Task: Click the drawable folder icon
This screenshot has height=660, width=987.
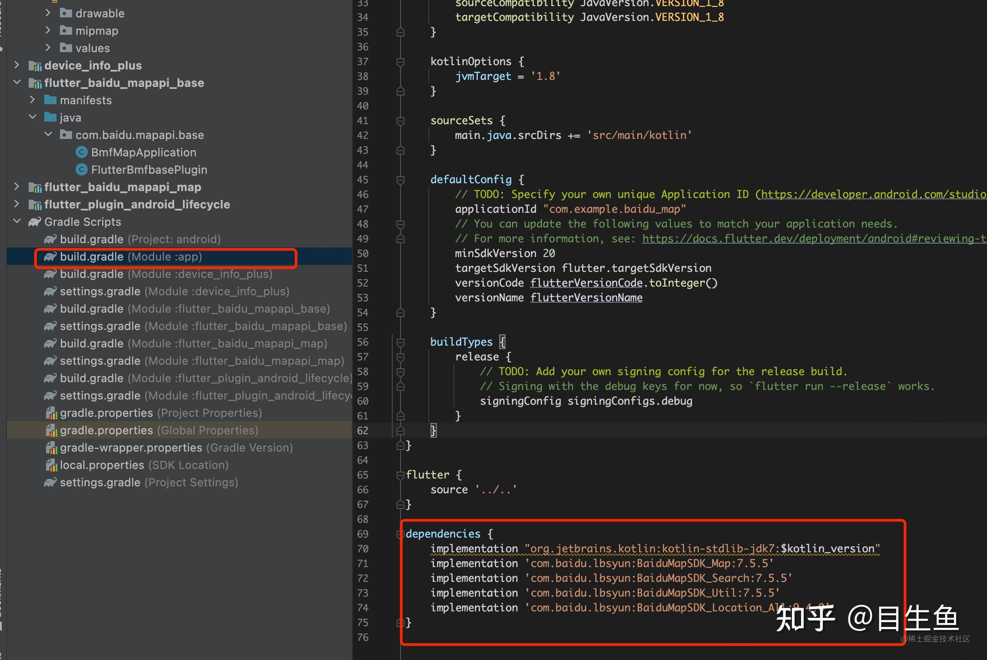Action: click(x=66, y=13)
